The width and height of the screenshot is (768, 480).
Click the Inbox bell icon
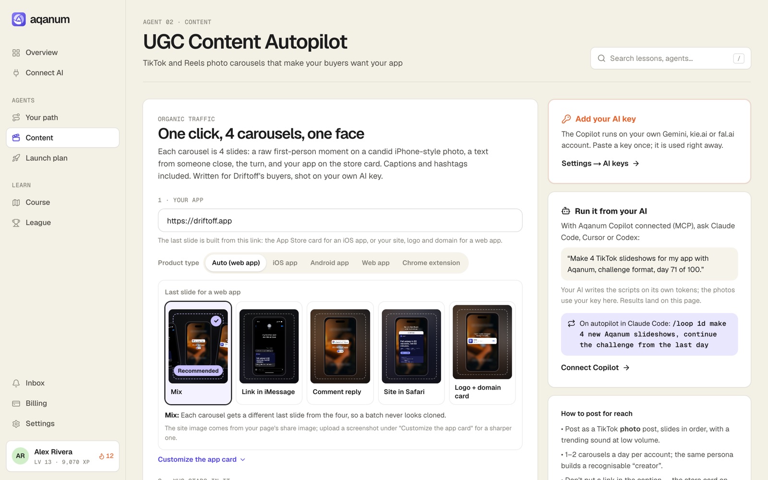click(16, 383)
